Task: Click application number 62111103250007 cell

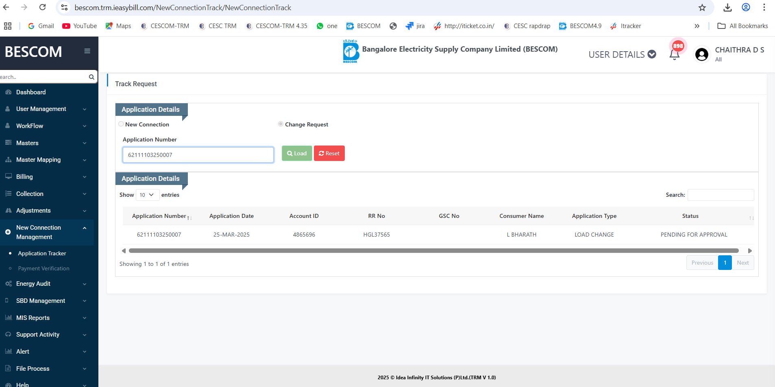Action: (159, 235)
